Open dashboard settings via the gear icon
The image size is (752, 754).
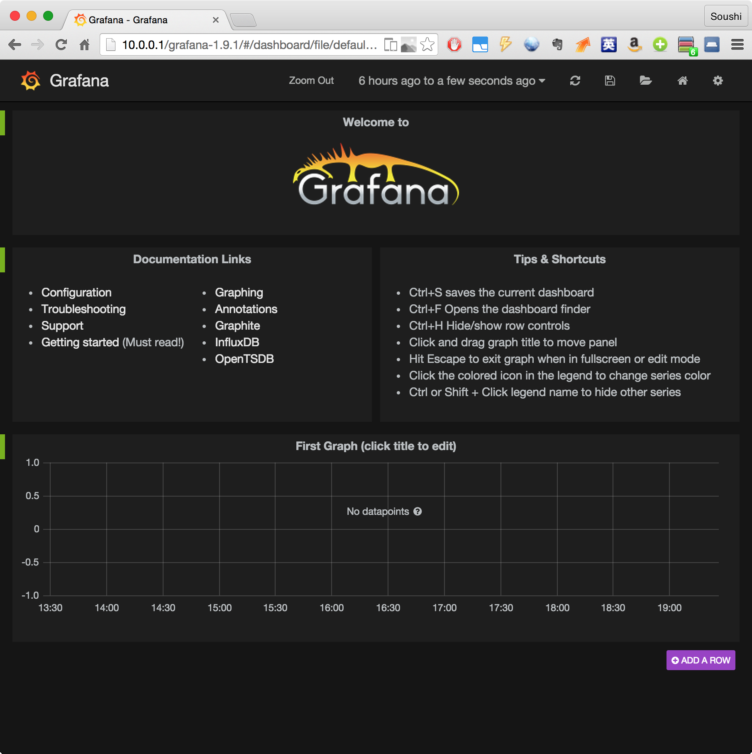click(x=718, y=81)
